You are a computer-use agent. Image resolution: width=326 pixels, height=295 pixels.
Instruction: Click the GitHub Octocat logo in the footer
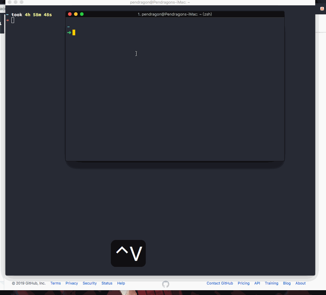point(165,284)
